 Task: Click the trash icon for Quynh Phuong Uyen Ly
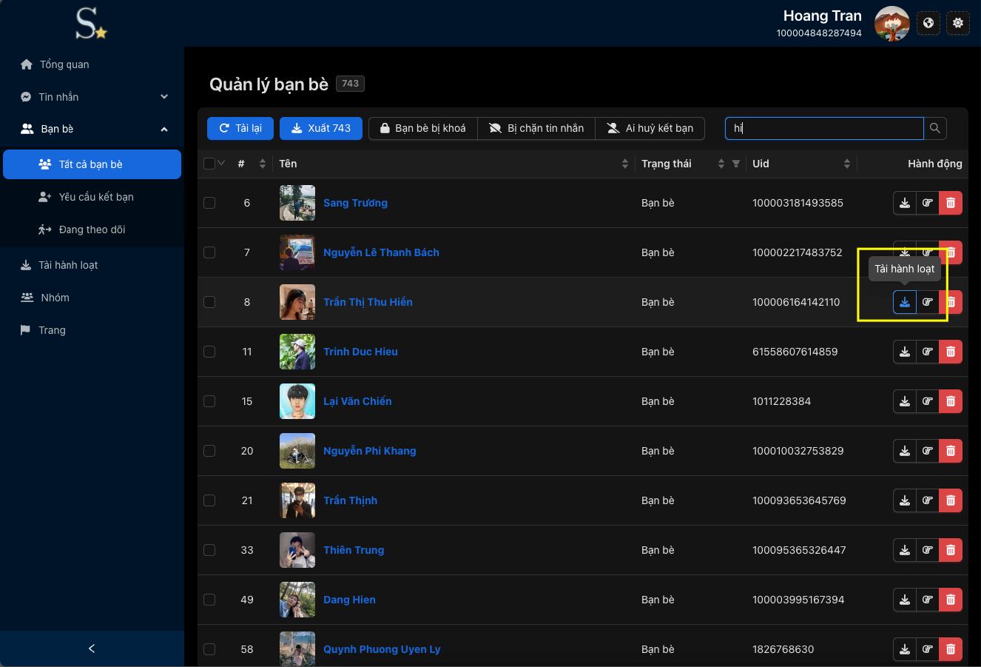click(x=951, y=649)
